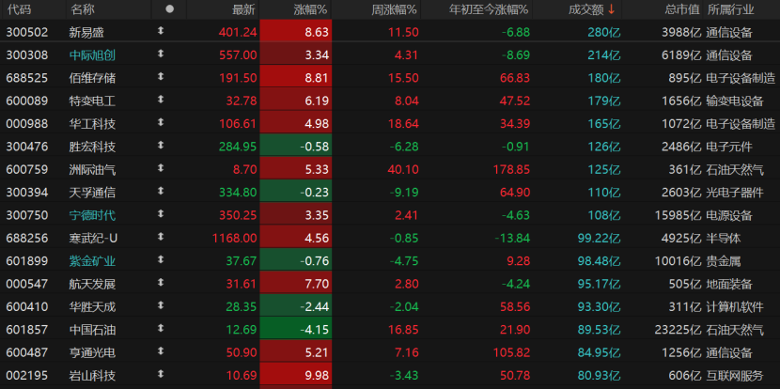Sort by the 成交额 column header

[585, 9]
